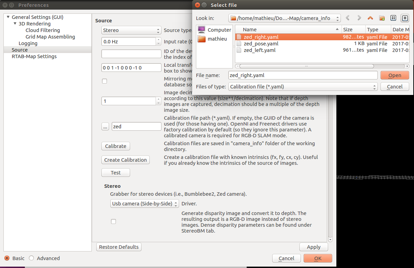This screenshot has height=268, width=414.
Task: Open the Usb camera driver dropdown
Action: click(145, 204)
